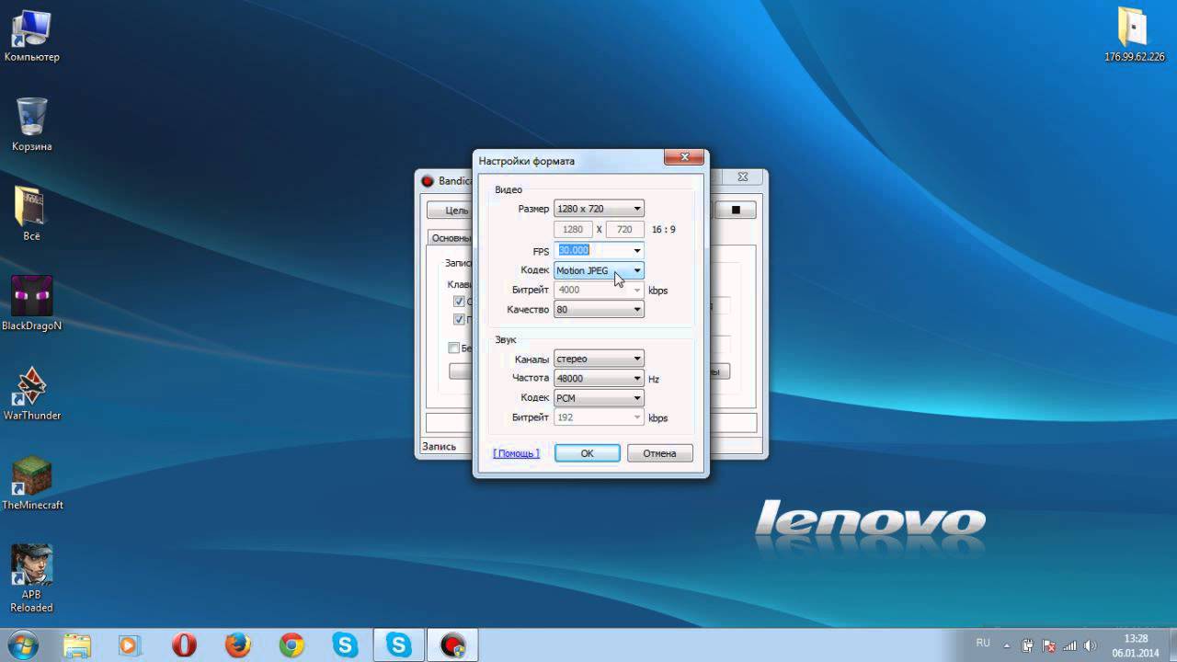Open the video Битрейт 4000 dropdown
Viewport: 1177px width, 662px height.
(x=599, y=290)
